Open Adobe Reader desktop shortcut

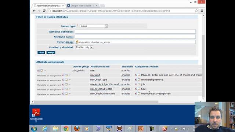point(36,115)
